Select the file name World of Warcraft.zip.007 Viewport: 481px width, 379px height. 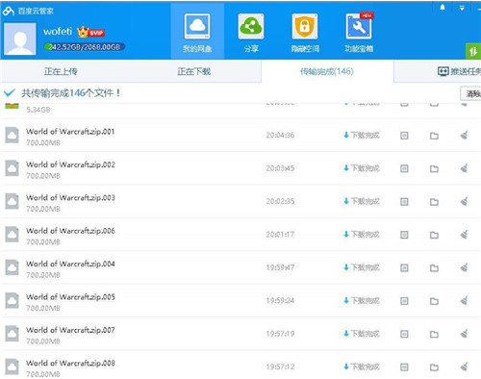pyautogui.click(x=70, y=330)
